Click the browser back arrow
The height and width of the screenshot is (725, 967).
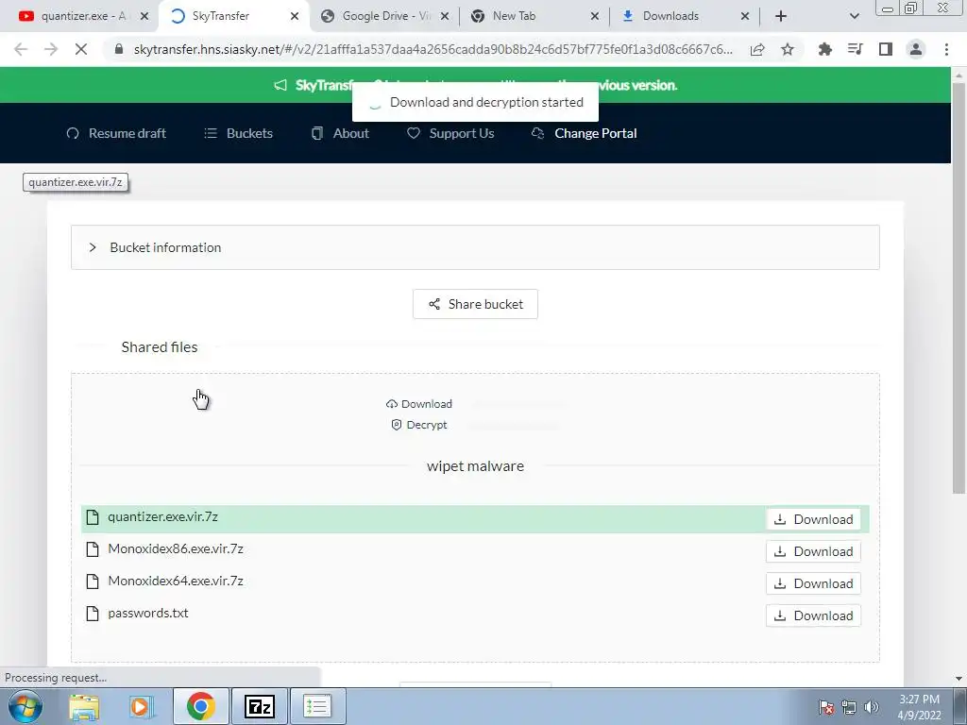21,49
